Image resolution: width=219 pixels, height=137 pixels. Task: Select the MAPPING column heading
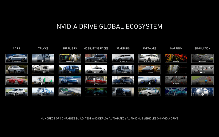pos(176,48)
